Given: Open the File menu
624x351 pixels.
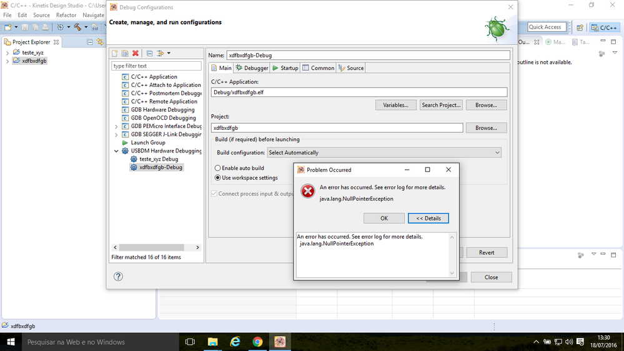Looking at the screenshot, I should coord(7,15).
